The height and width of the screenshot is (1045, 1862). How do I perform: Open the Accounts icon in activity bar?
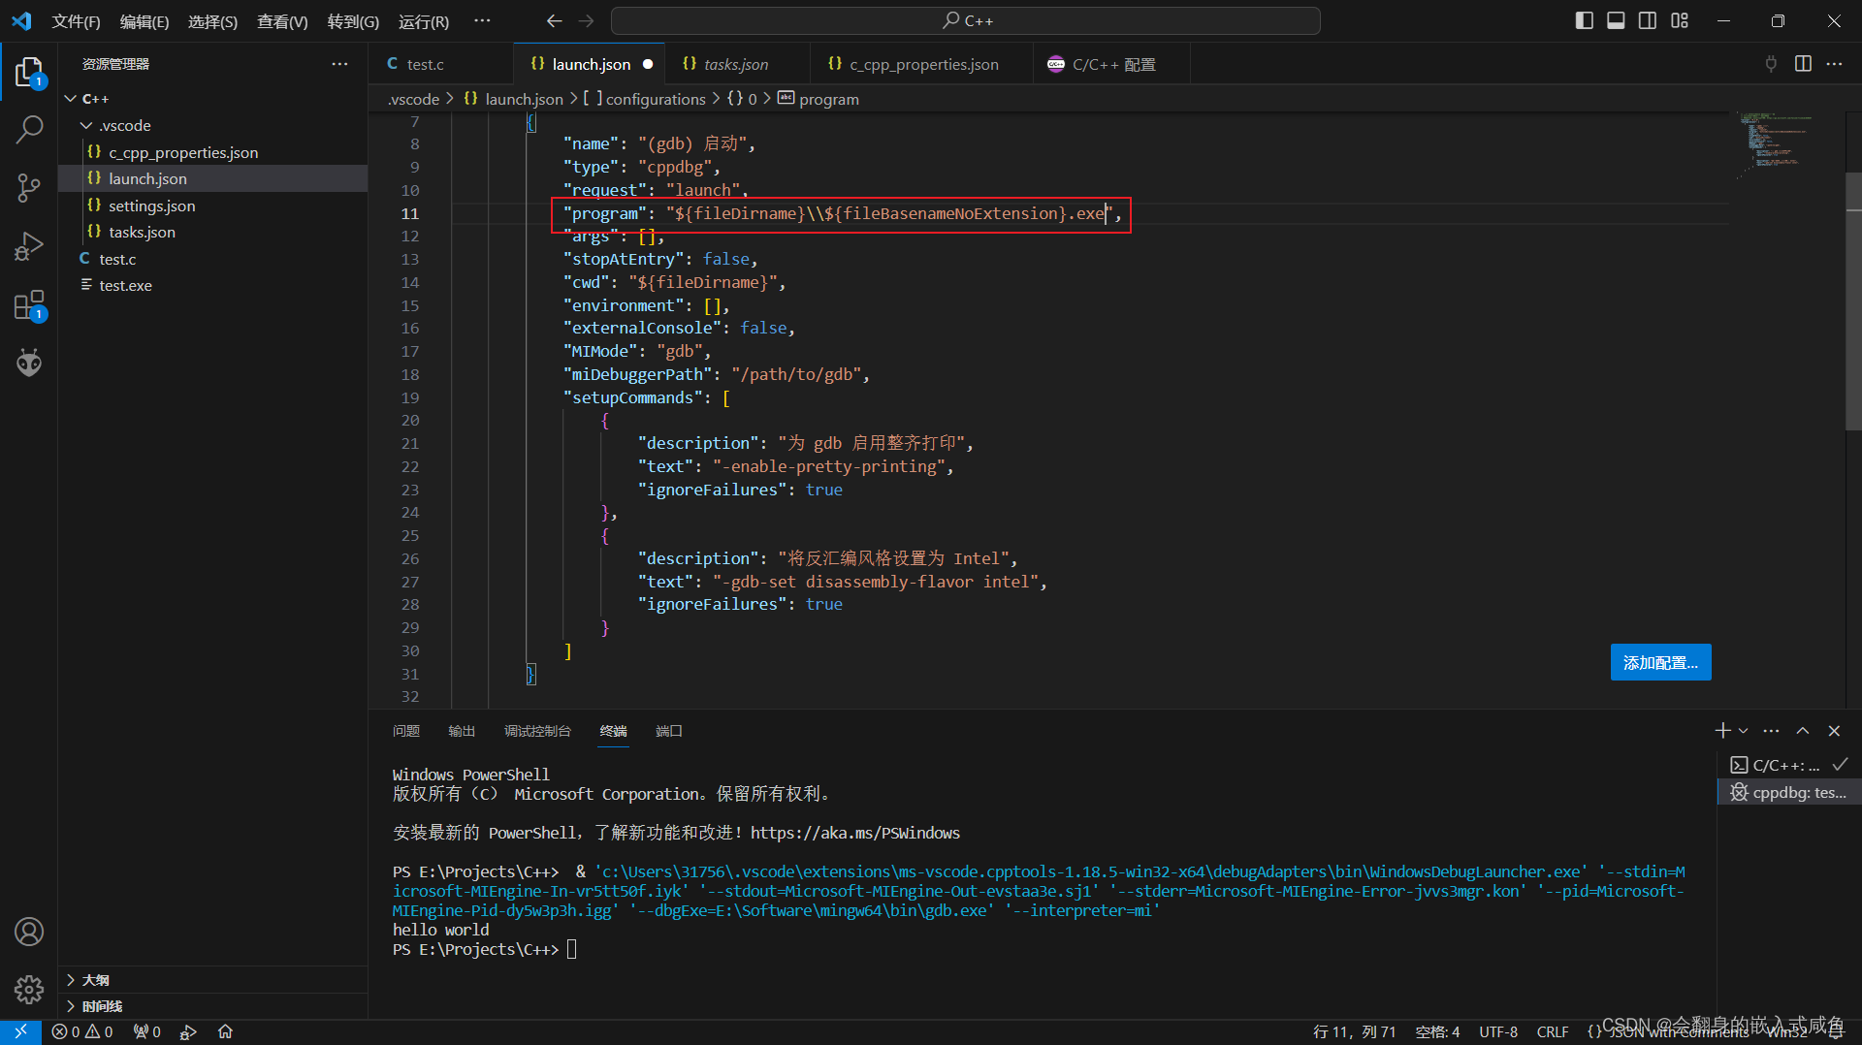(x=29, y=932)
